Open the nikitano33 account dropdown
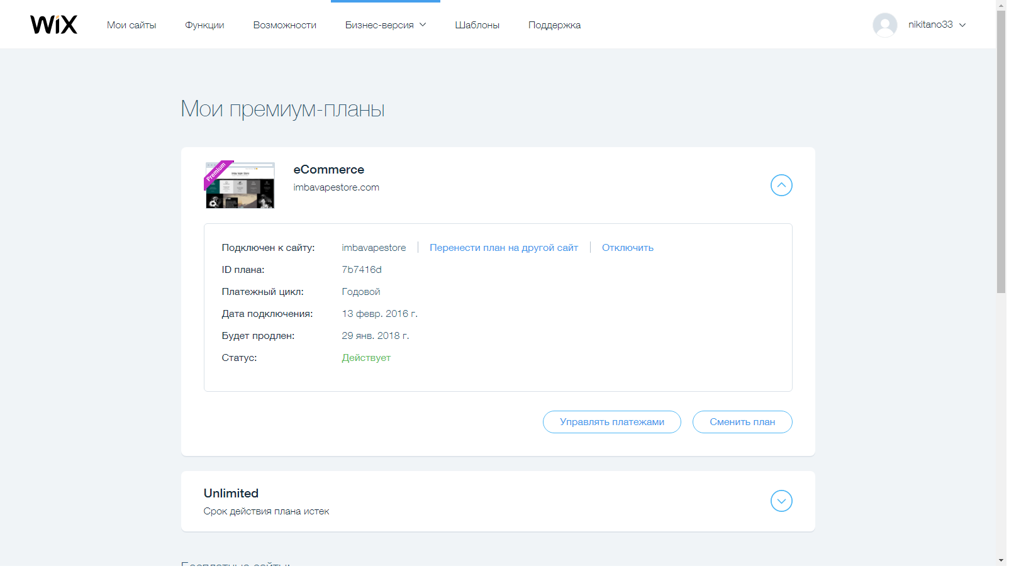This screenshot has height=571, width=1009. click(937, 25)
